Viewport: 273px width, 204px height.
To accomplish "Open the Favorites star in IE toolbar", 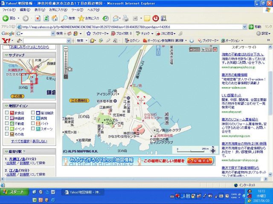I will pyautogui.click(x=81, y=18).
